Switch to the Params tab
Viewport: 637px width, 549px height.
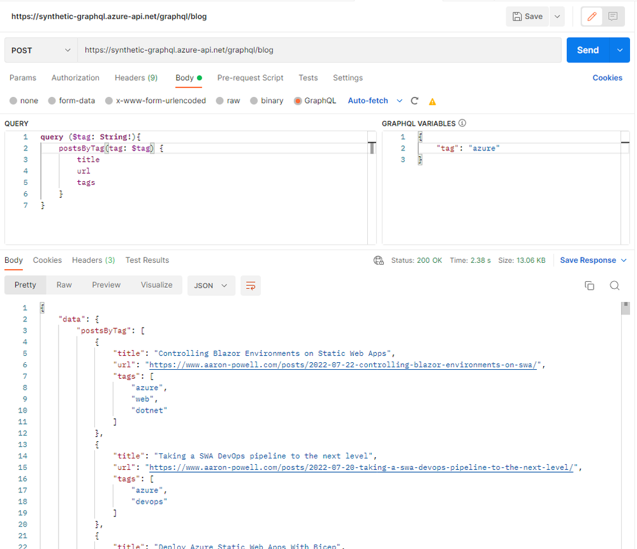click(23, 78)
